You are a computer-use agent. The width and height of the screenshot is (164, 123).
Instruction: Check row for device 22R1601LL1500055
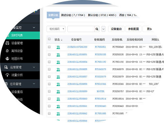49,69
